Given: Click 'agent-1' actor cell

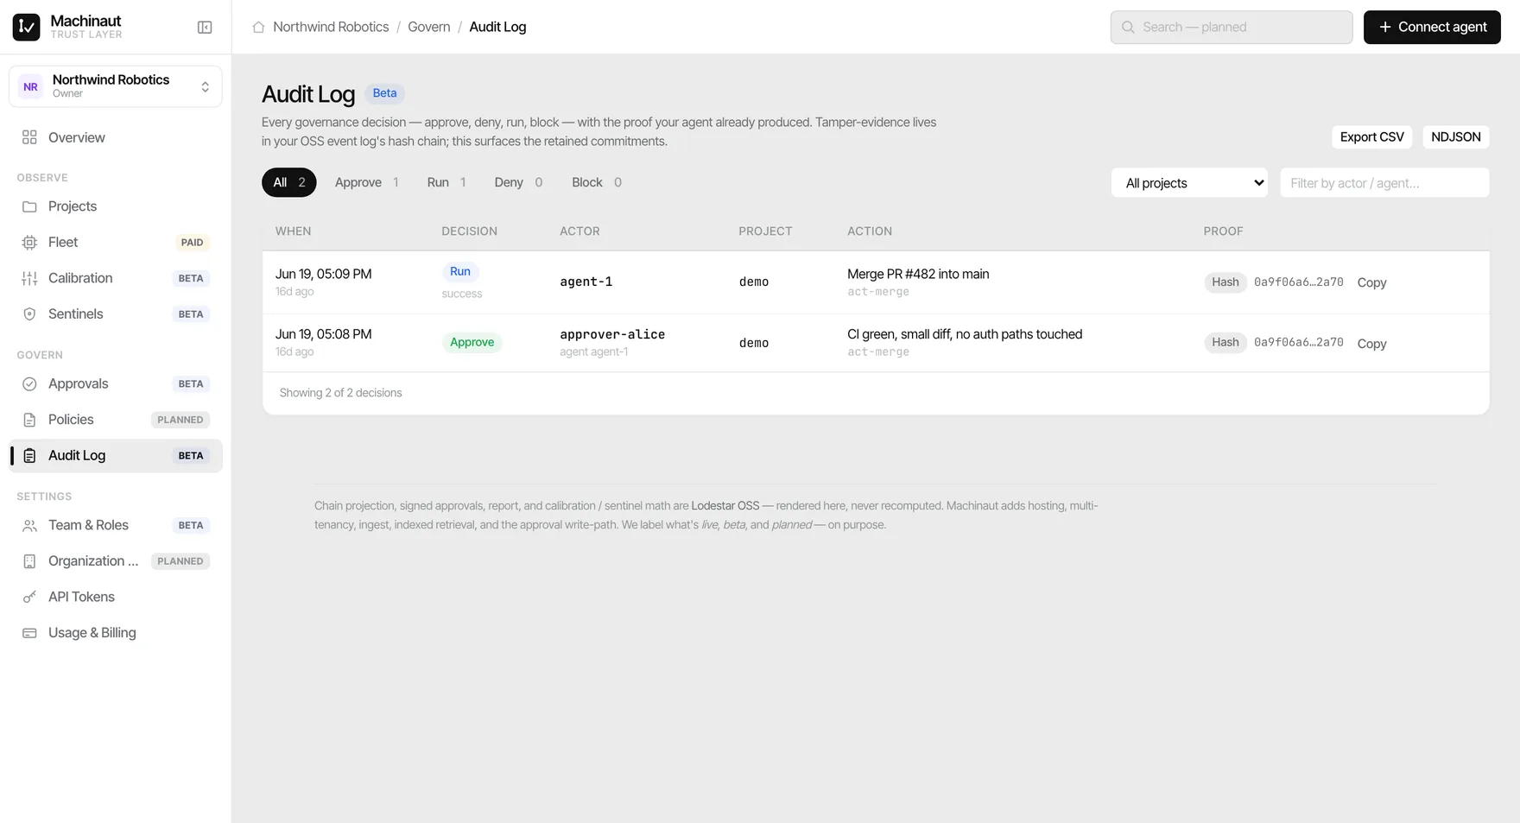Looking at the screenshot, I should point(586,282).
